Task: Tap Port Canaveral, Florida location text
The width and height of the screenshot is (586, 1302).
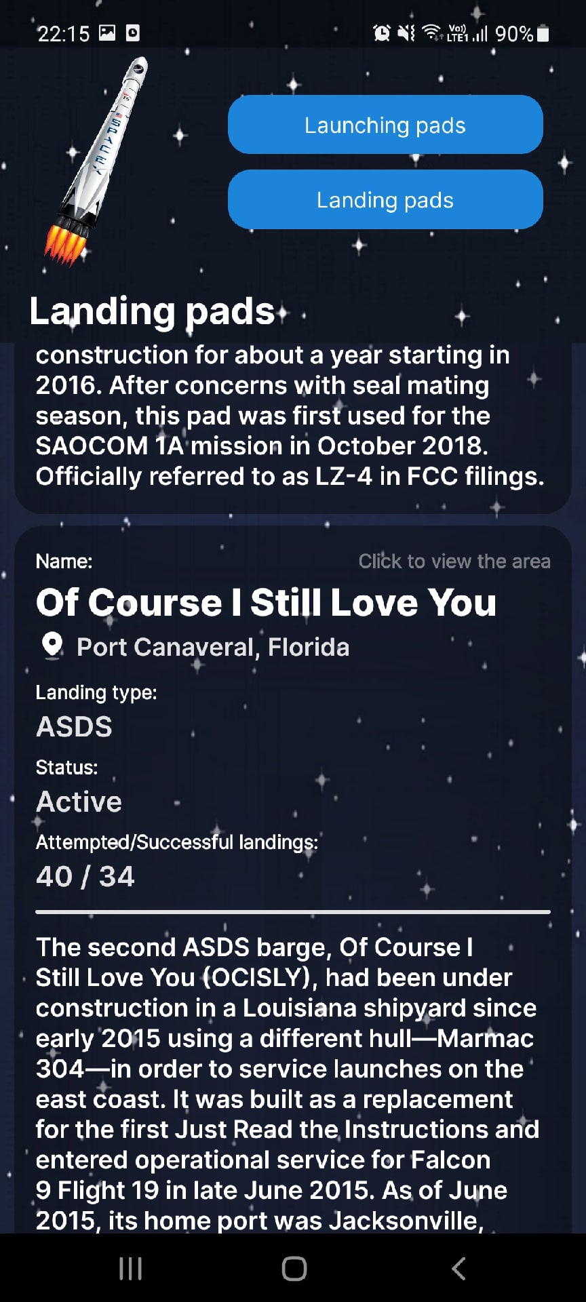Action: point(213,647)
